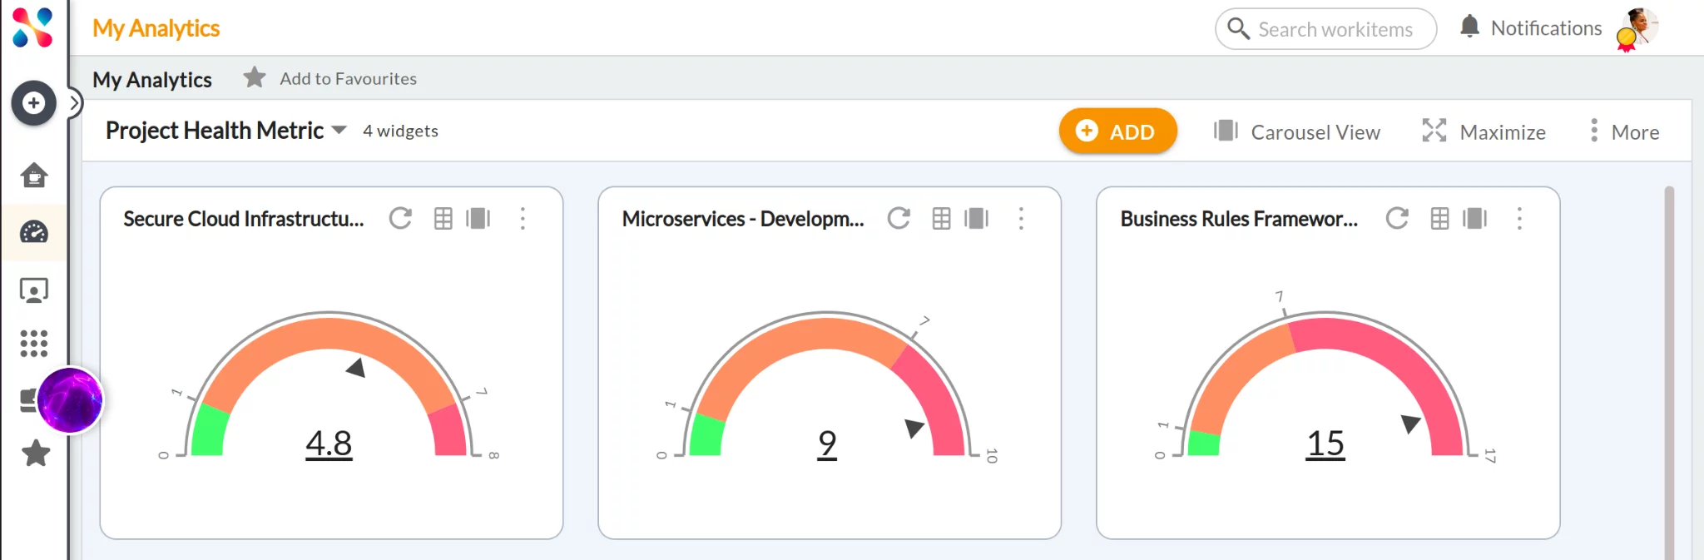
Task: Click the home icon in sidebar
Action: [x=34, y=176]
